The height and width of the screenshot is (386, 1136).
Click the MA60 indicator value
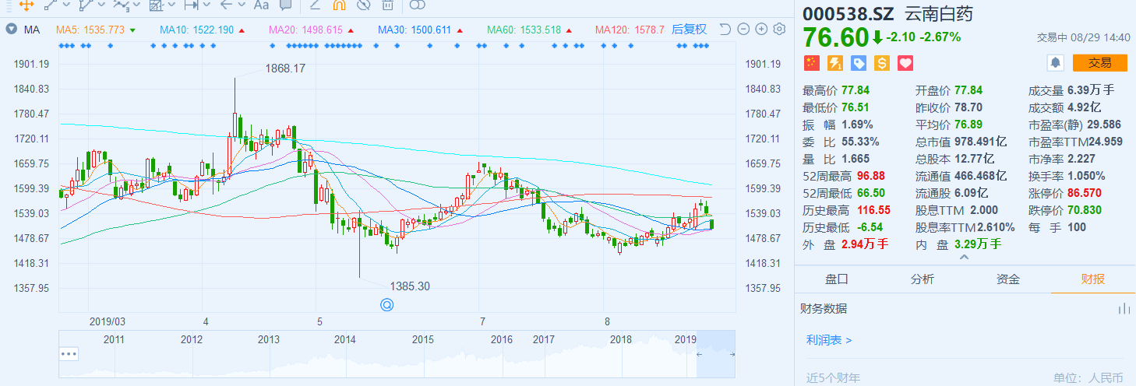pyautogui.click(x=524, y=30)
